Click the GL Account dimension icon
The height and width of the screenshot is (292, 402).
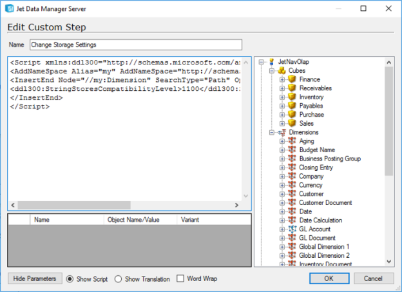pos(292,229)
